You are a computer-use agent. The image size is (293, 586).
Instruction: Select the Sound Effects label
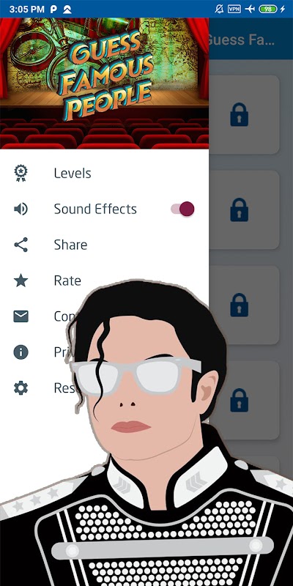[x=95, y=209]
